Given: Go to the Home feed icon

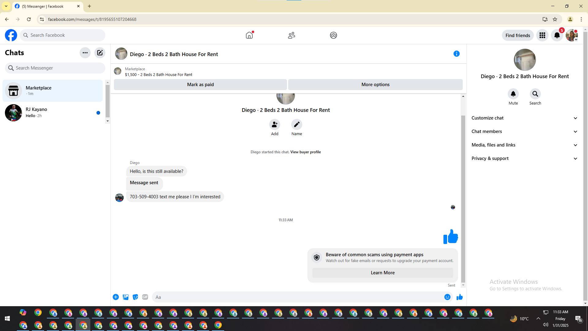Looking at the screenshot, I should [249, 35].
